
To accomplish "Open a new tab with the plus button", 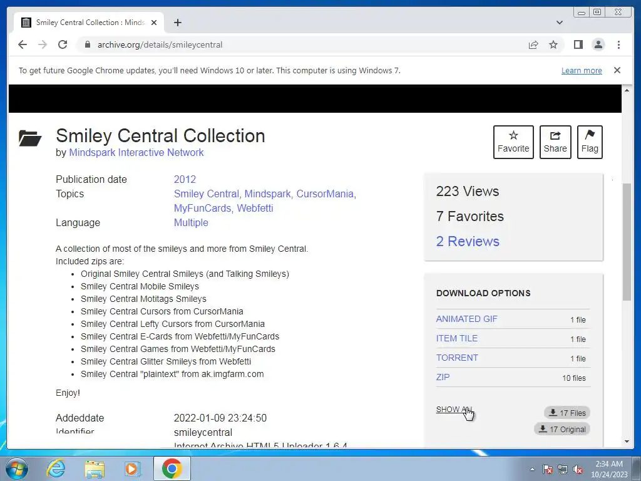I will point(177,23).
